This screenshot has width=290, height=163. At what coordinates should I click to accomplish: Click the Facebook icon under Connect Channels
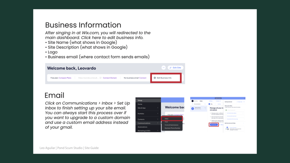[x=228, y=128]
